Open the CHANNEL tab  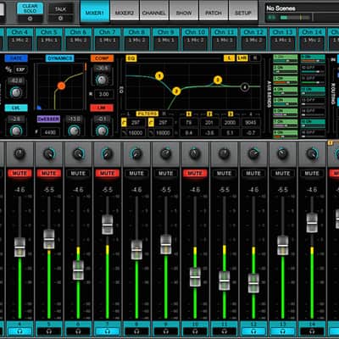[x=154, y=11]
